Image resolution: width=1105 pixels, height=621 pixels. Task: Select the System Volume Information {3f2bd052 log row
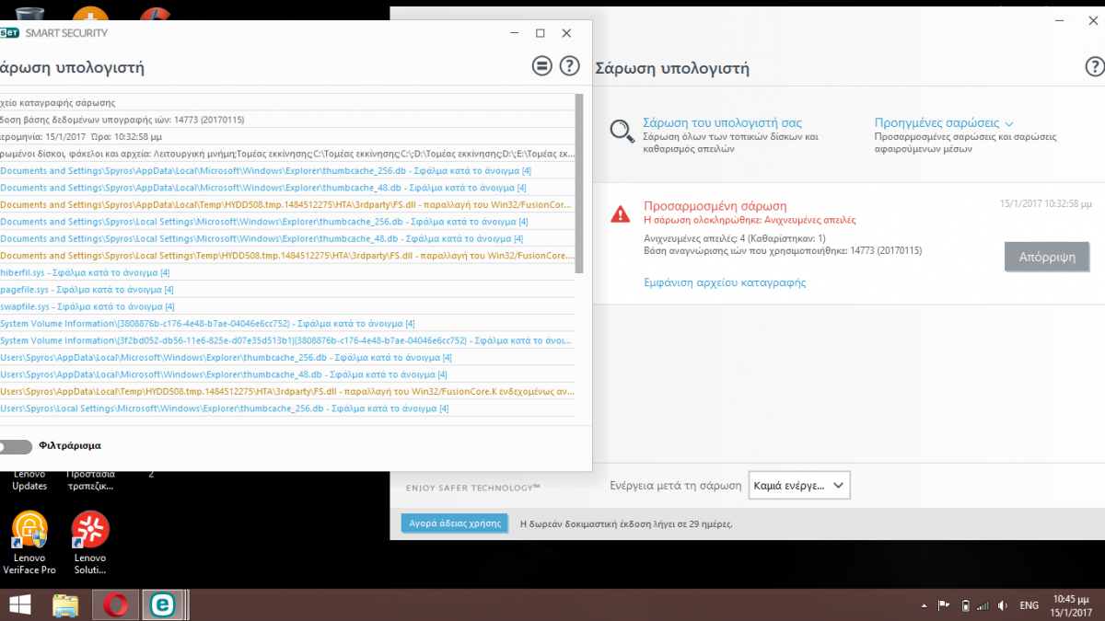click(286, 340)
